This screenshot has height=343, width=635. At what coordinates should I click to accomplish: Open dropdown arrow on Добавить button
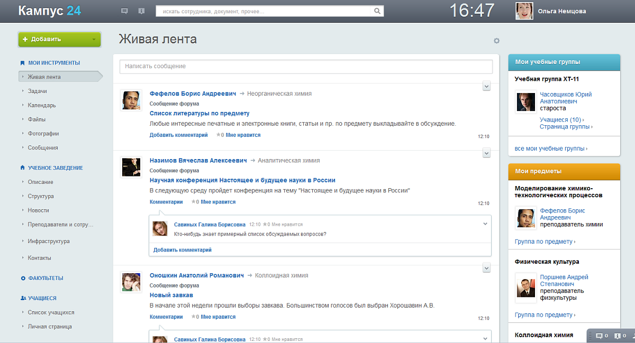(94, 39)
